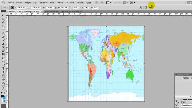This screenshot has height=108, width=192.
Task: Click the Y position input field
Action: tap(36, 7)
